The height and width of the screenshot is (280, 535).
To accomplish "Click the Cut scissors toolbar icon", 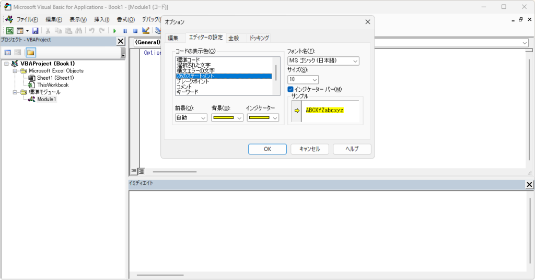I will point(48,31).
